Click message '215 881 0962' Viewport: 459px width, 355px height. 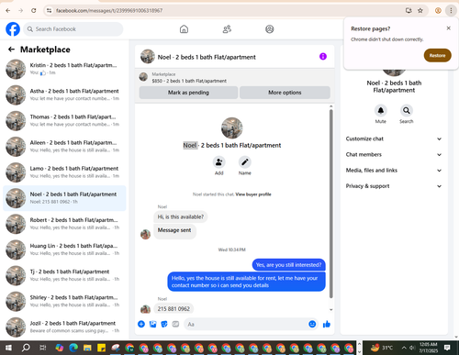[x=174, y=309]
